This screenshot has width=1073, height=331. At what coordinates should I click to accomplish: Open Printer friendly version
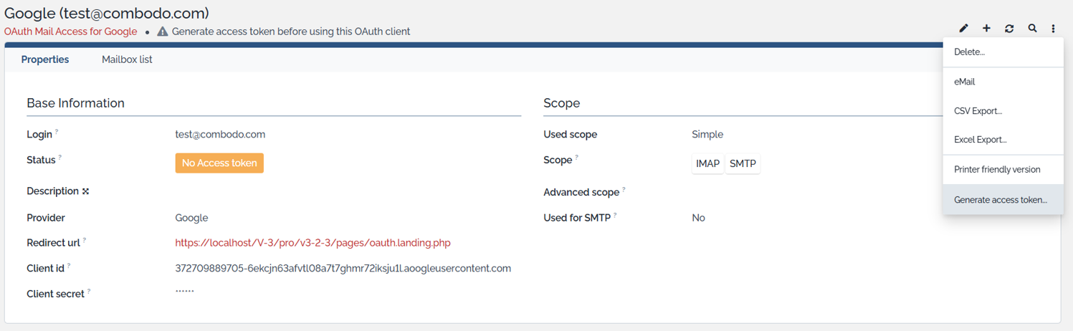(997, 170)
